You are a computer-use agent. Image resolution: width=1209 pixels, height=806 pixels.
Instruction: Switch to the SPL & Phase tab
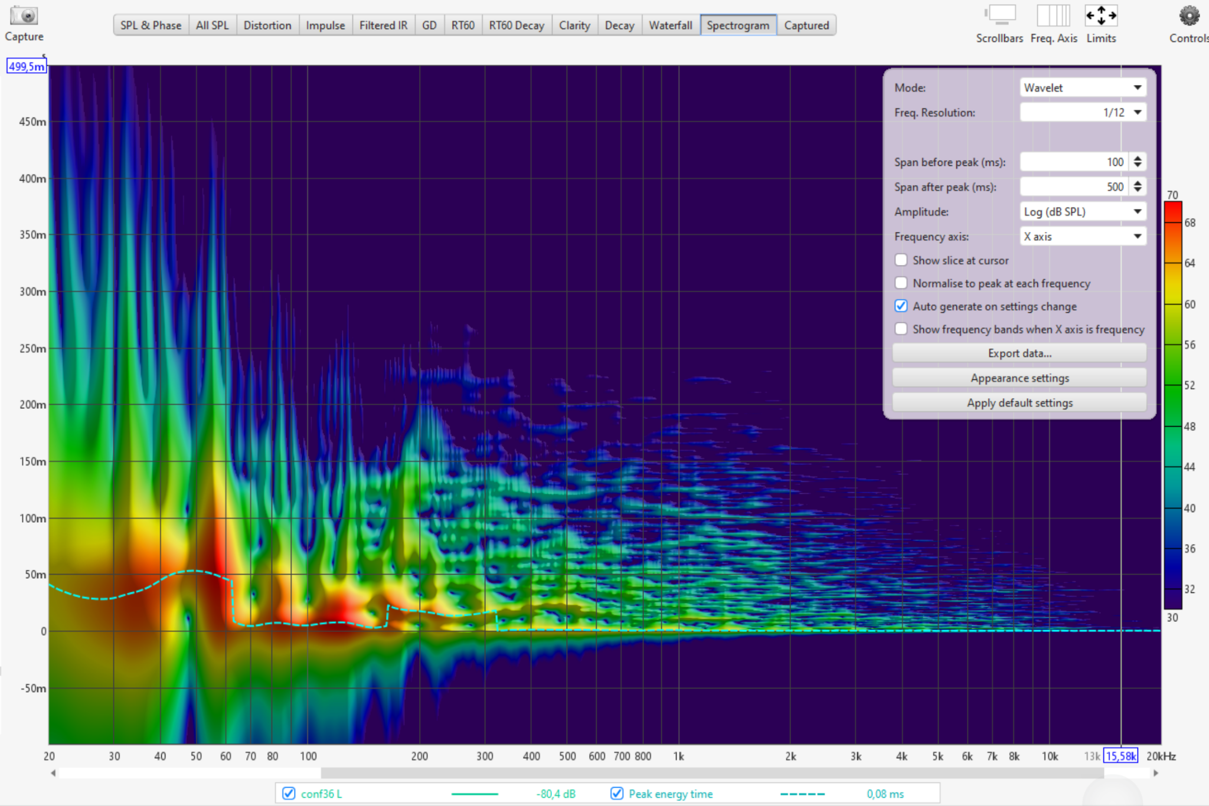151,25
